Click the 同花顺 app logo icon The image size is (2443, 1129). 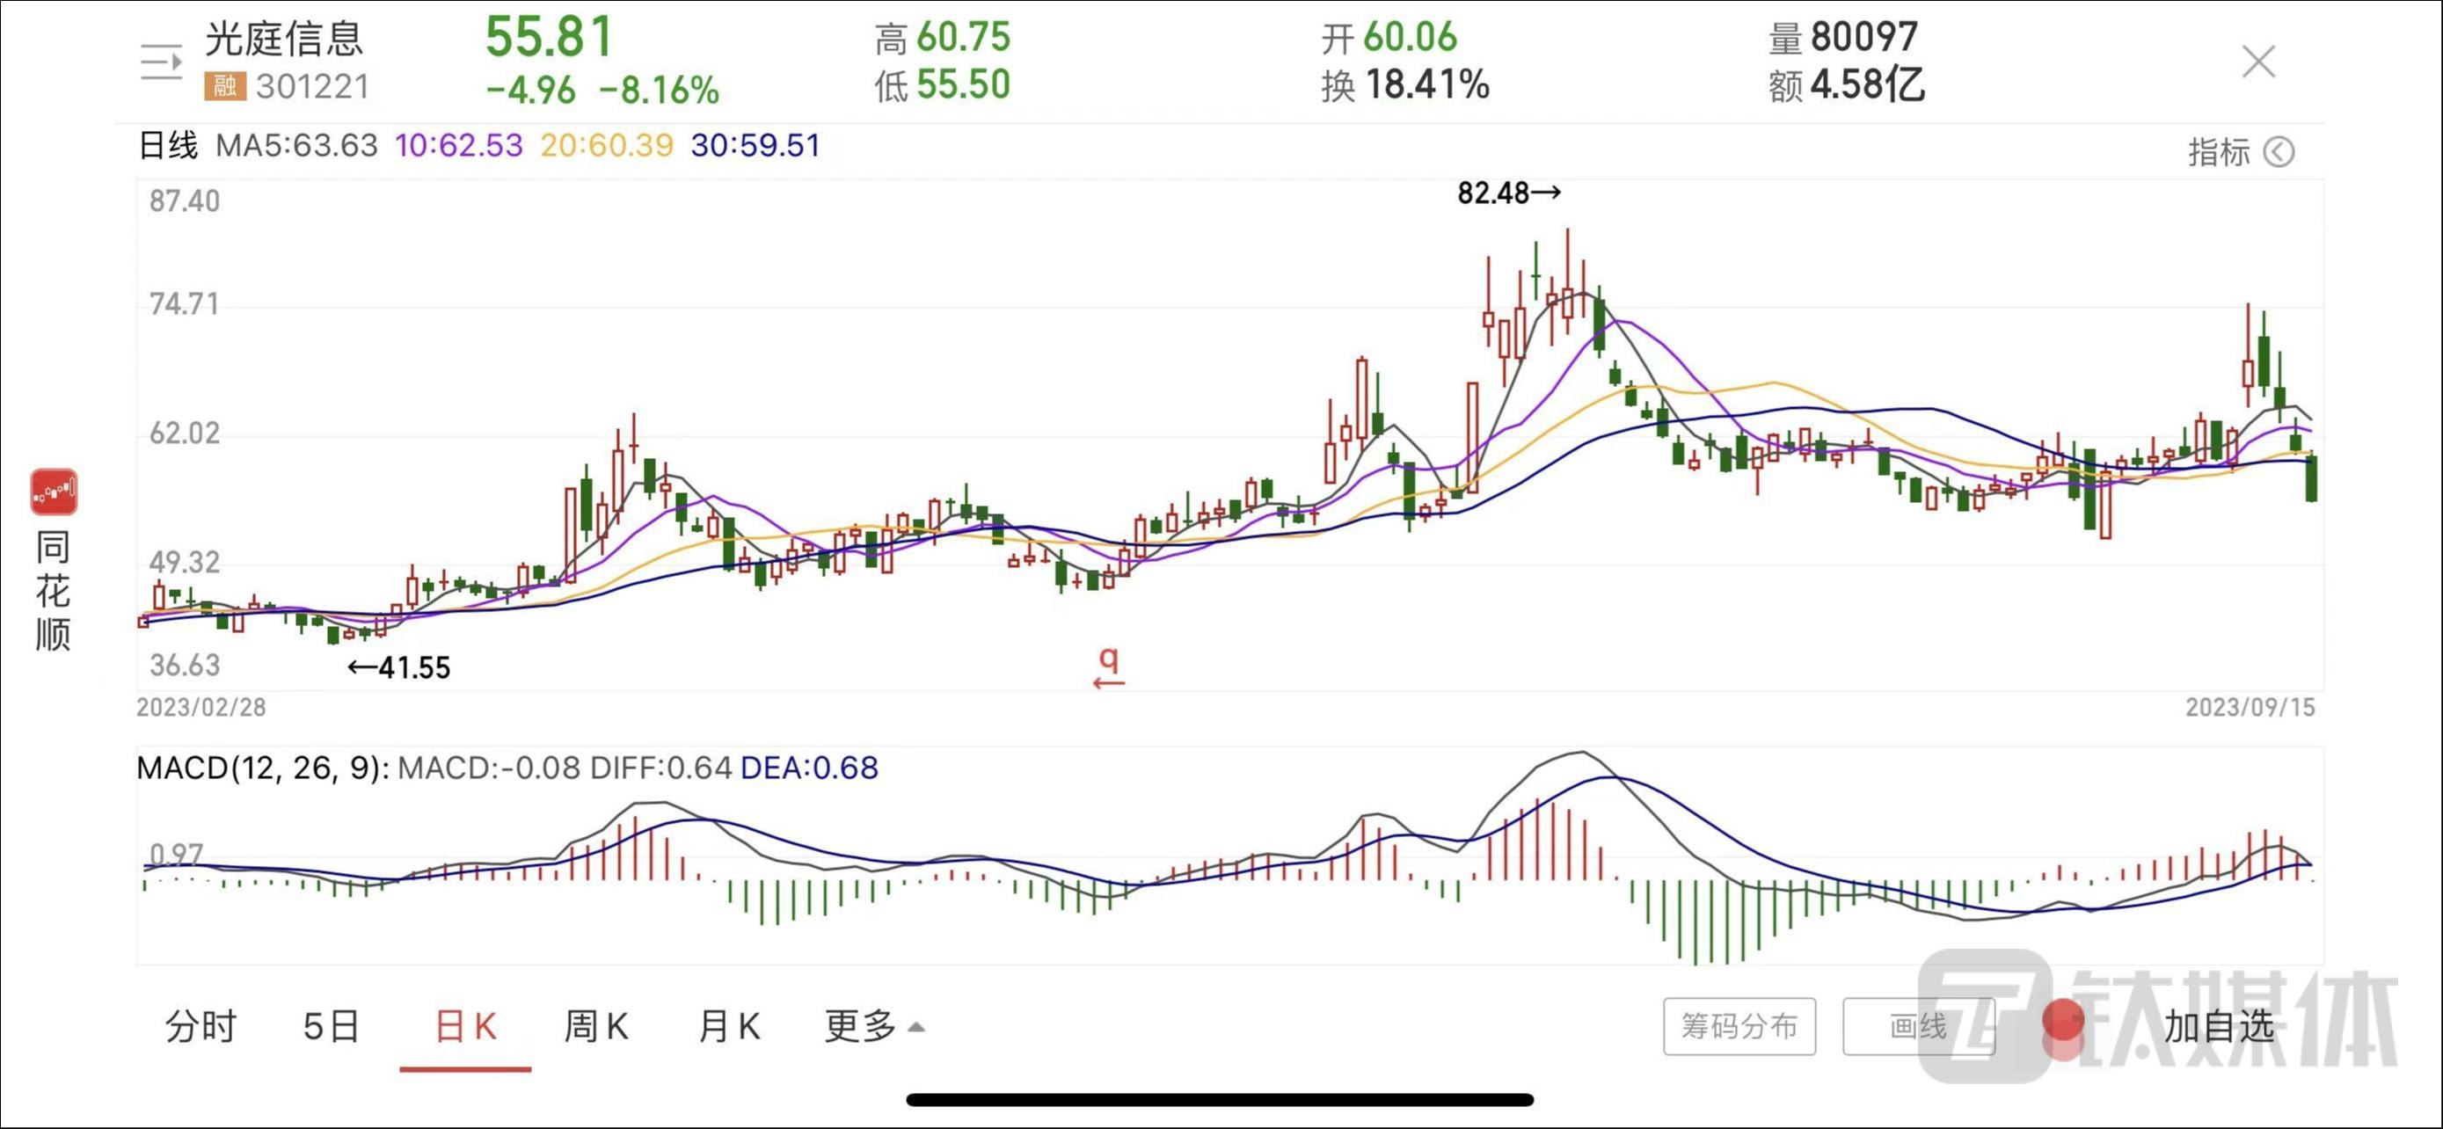[x=53, y=491]
